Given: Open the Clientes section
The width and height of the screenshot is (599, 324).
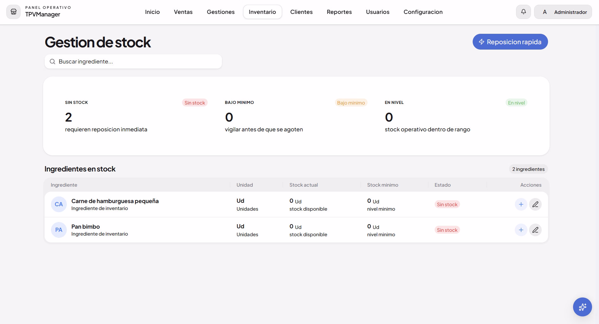Looking at the screenshot, I should coord(301,12).
